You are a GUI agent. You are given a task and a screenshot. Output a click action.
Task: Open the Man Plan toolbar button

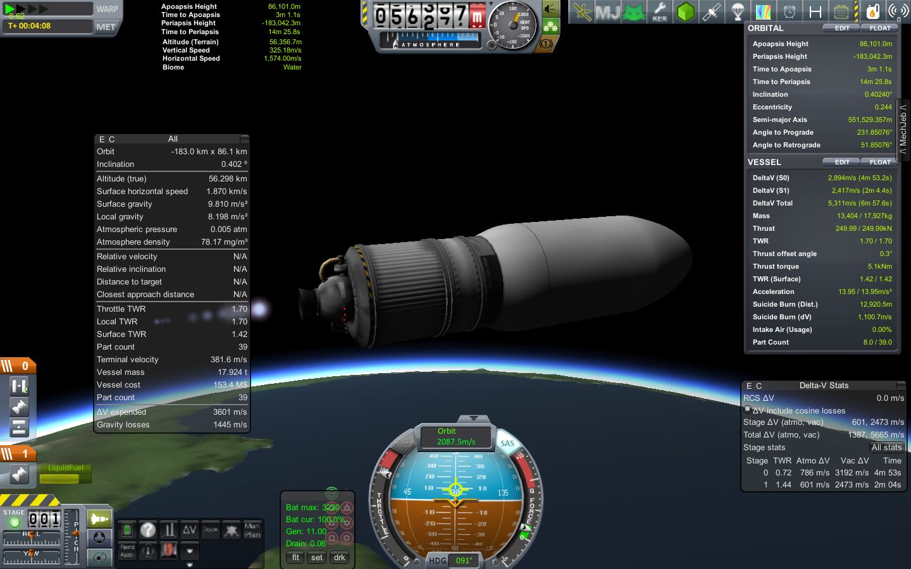point(252,530)
